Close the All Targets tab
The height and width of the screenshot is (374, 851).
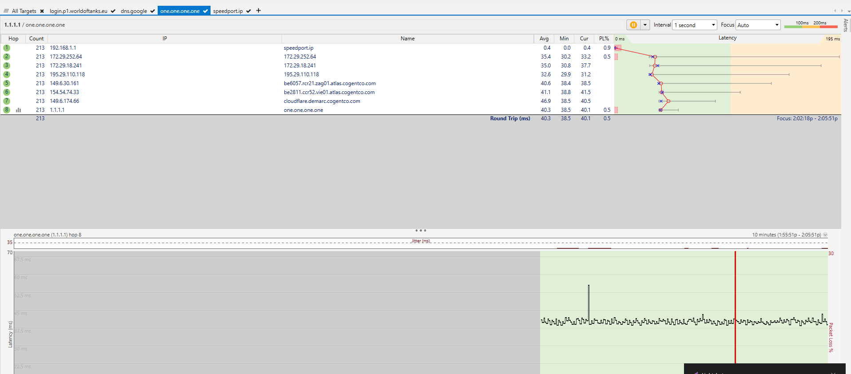point(42,11)
